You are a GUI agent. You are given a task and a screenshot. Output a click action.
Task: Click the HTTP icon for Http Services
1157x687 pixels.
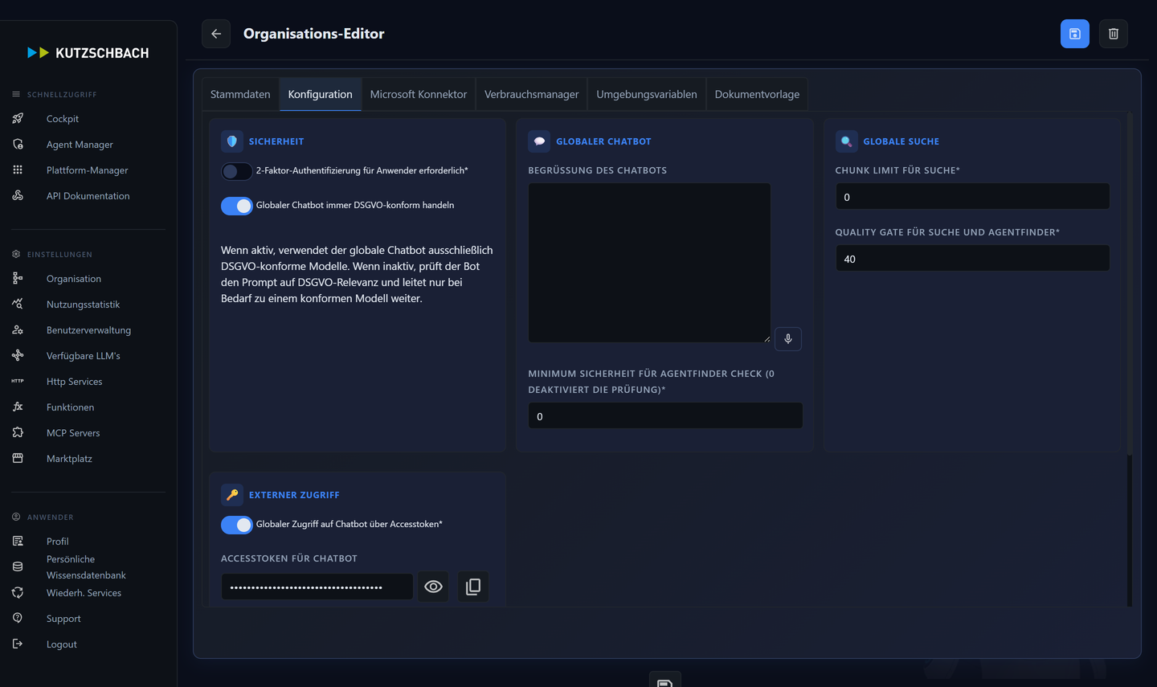coord(18,381)
